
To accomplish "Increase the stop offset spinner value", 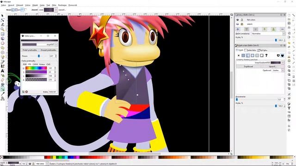I will tap(55, 55).
